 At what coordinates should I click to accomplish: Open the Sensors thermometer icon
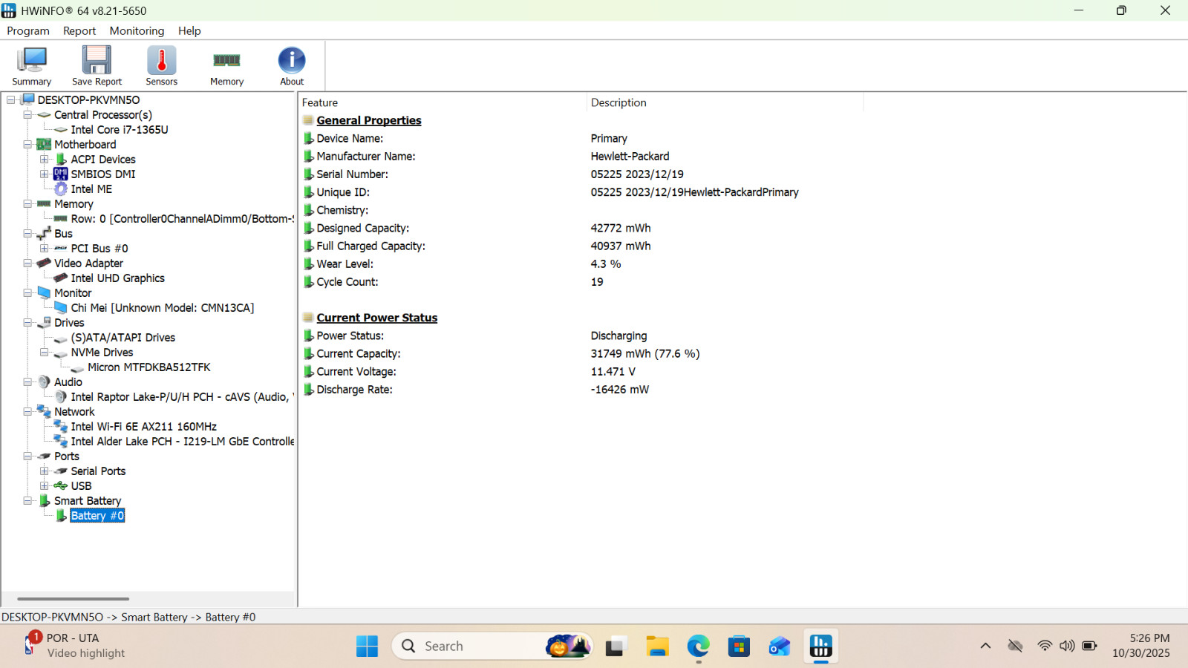click(161, 66)
